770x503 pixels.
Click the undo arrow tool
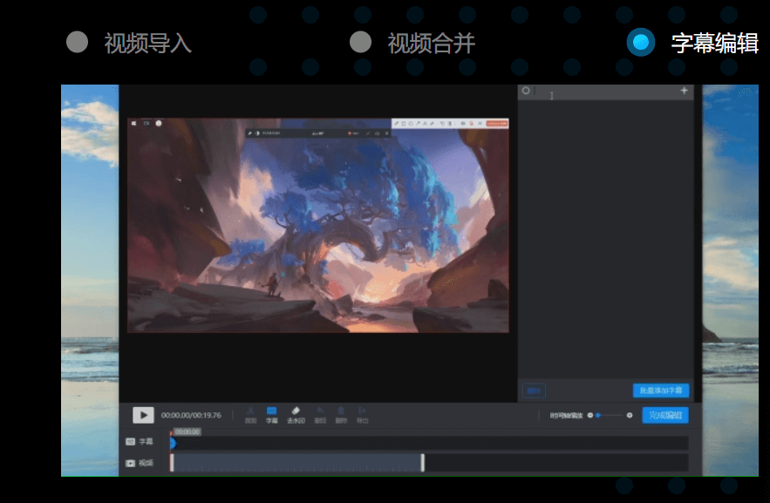tap(320, 415)
